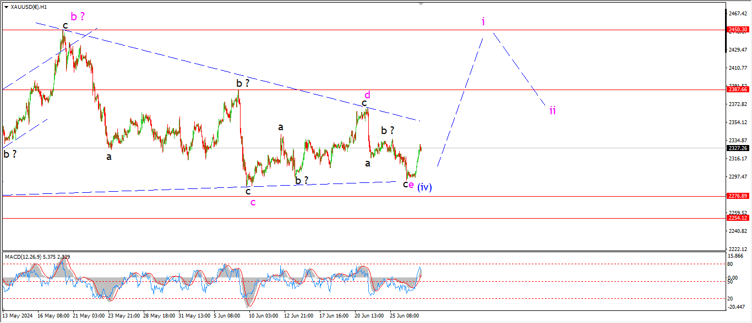Click the current price 2327.26 label
752x323 pixels.
(x=737, y=148)
